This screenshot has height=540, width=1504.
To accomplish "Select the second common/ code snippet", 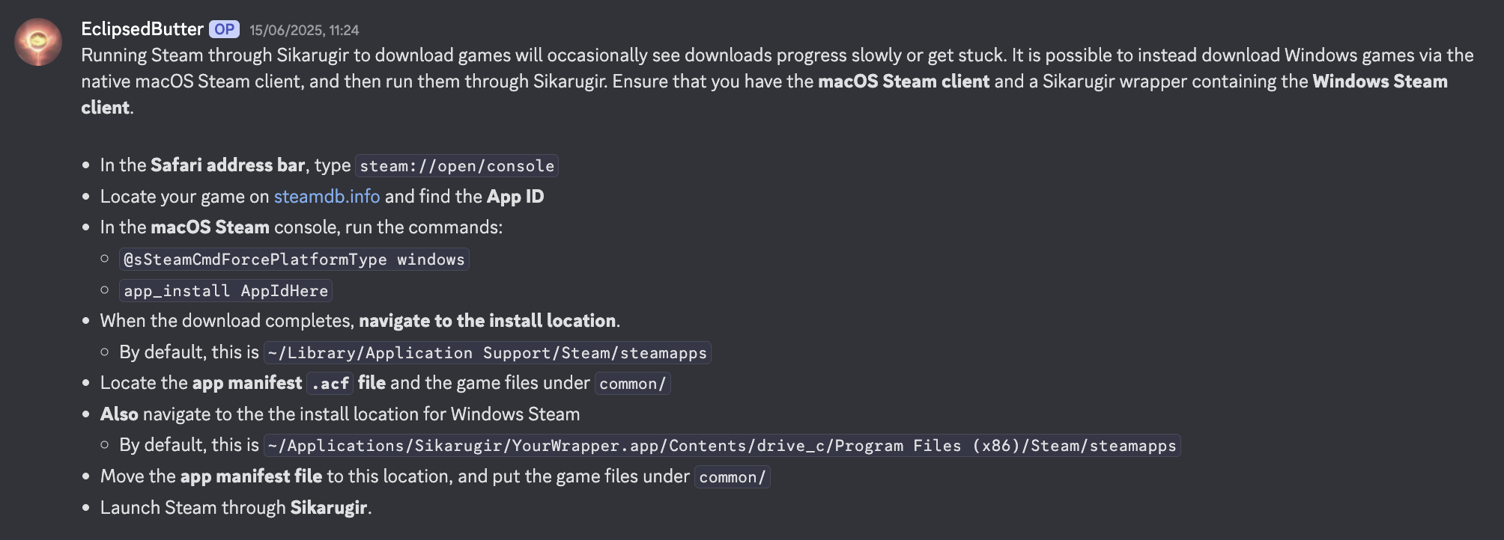I will [x=731, y=476].
